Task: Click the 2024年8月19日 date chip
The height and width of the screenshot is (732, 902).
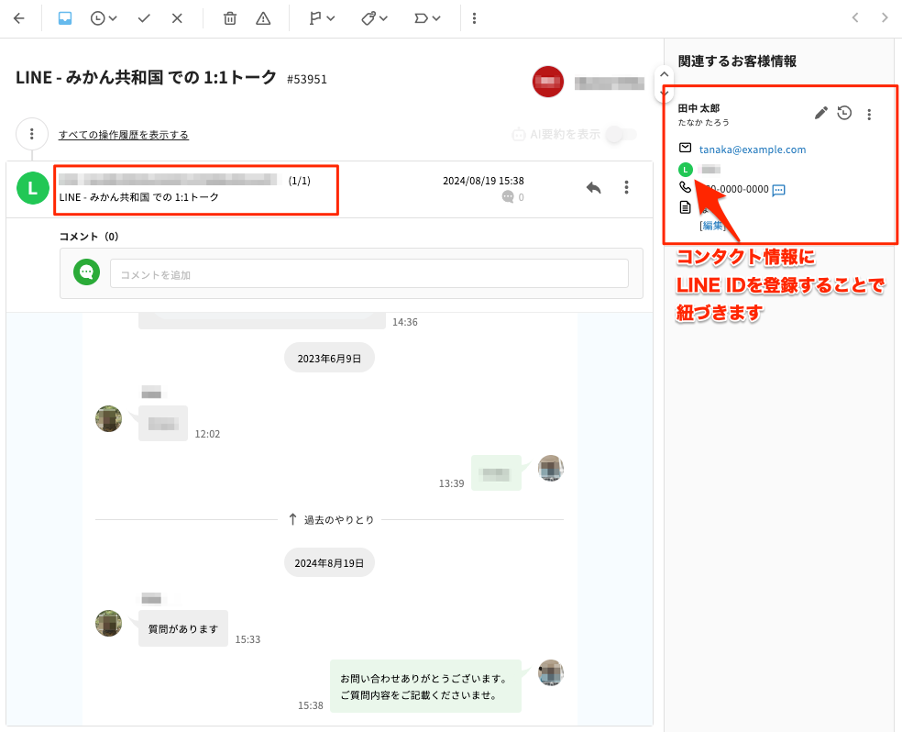Action: [329, 563]
